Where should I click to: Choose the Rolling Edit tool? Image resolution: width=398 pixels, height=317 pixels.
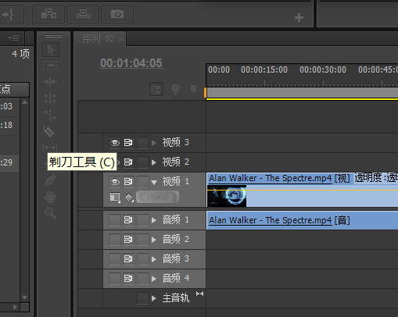pos(50,98)
